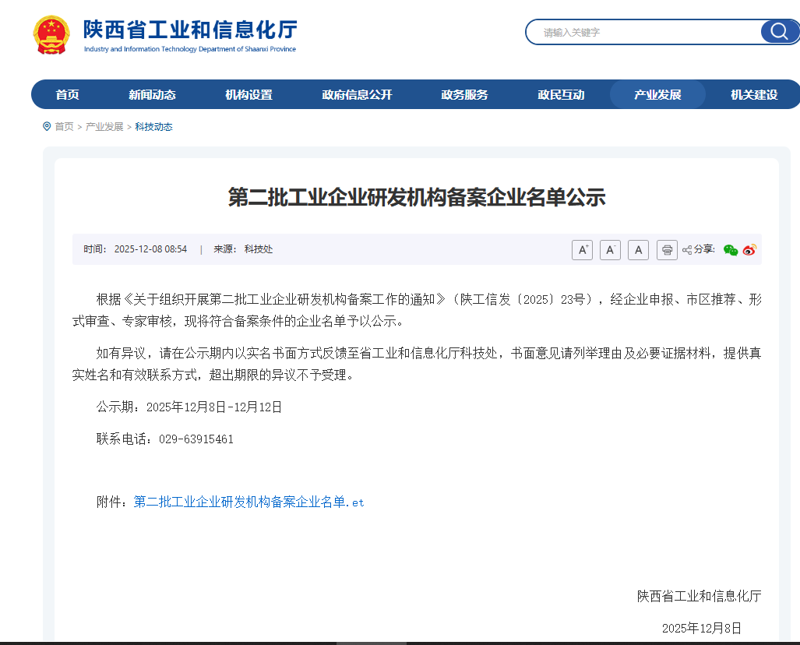Image resolution: width=800 pixels, height=645 pixels.
Task: Print the article using printer icon
Action: pos(667,250)
